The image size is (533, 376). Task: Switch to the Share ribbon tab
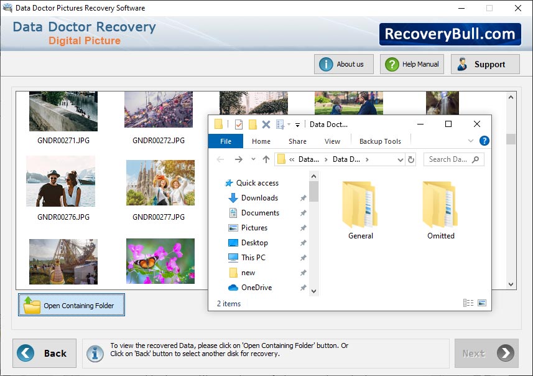point(297,141)
